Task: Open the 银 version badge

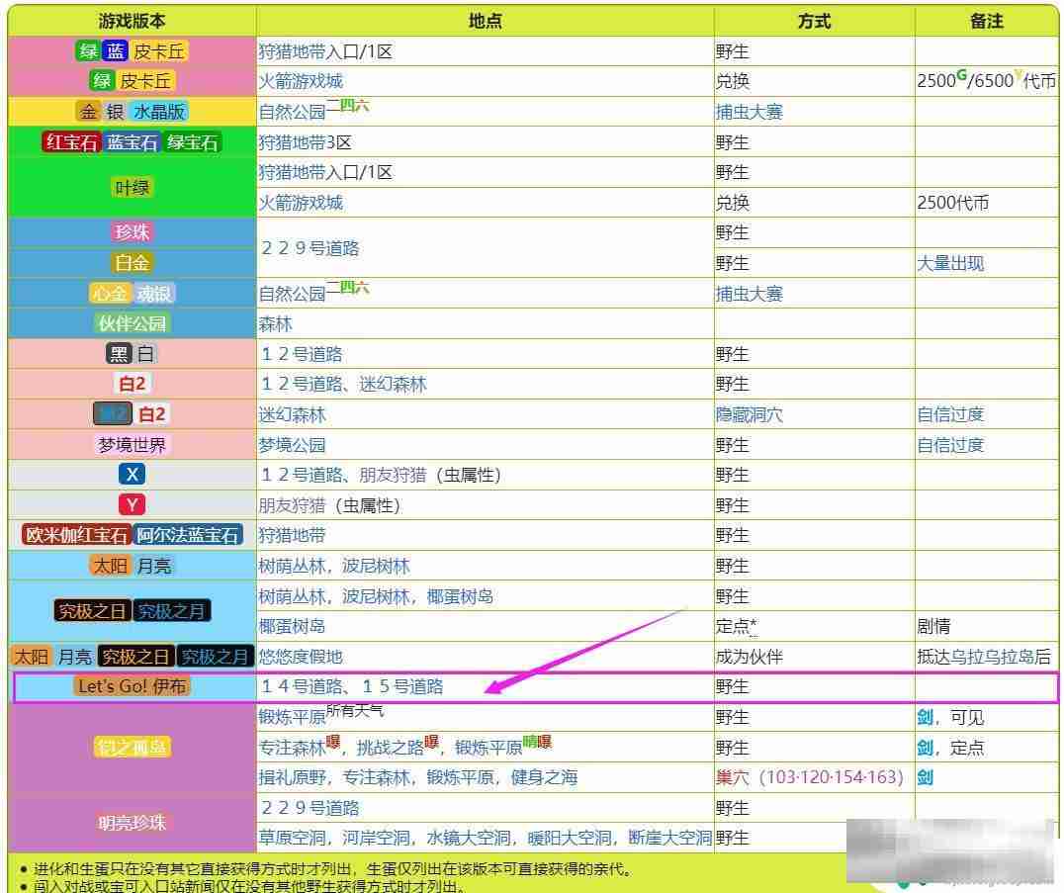Action: [x=115, y=112]
